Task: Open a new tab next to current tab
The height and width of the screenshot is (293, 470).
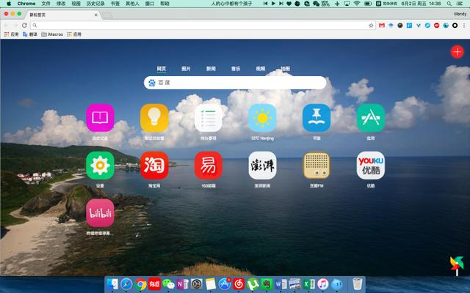Action: [107, 15]
